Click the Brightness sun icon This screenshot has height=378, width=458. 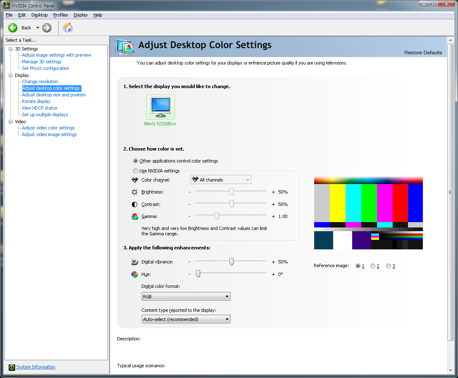[x=135, y=192]
